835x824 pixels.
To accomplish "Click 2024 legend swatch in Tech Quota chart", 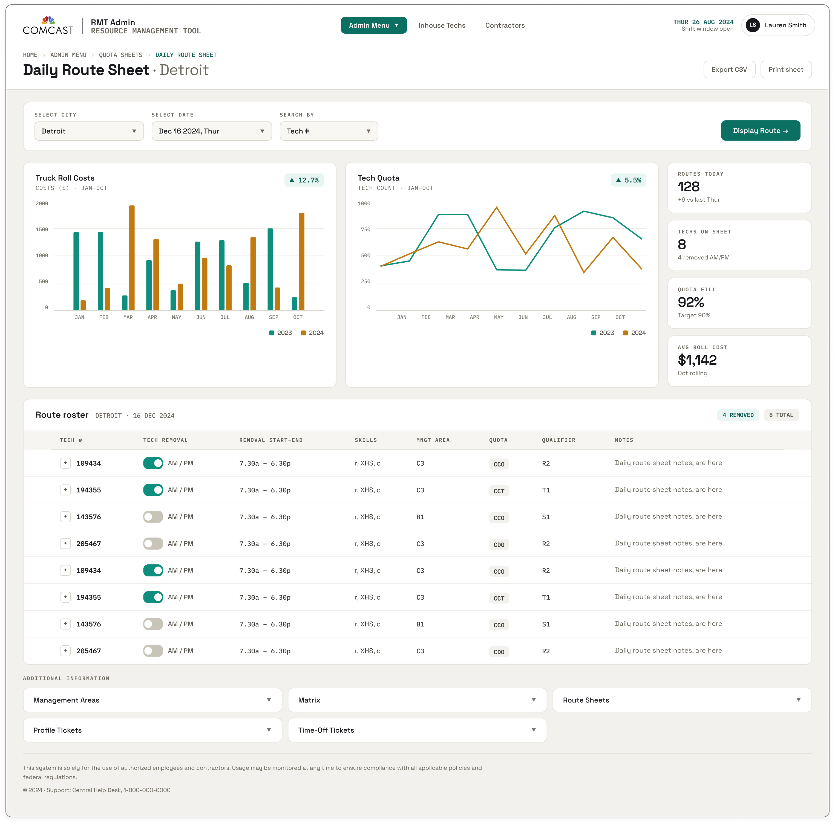I will (625, 333).
